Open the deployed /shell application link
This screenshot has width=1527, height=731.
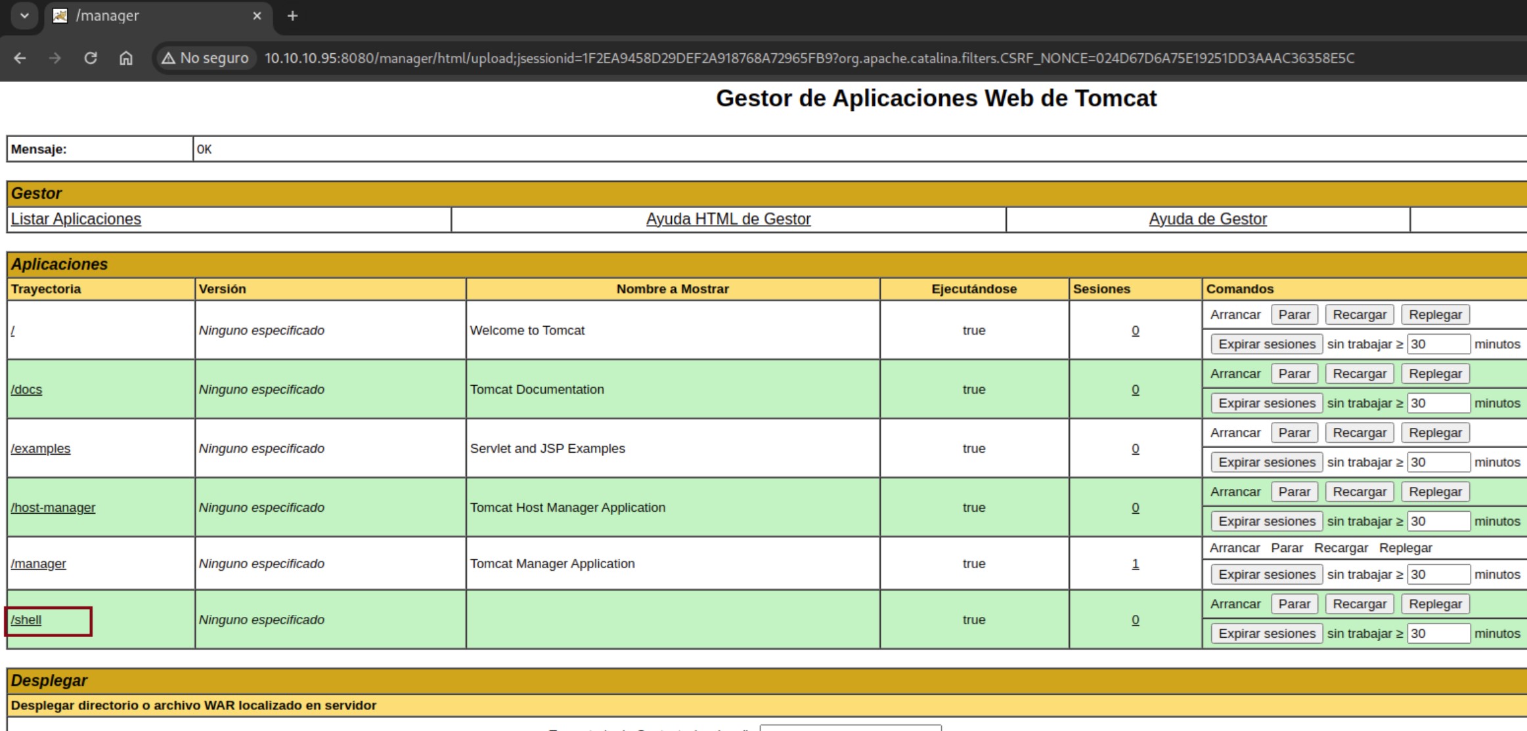(x=26, y=620)
